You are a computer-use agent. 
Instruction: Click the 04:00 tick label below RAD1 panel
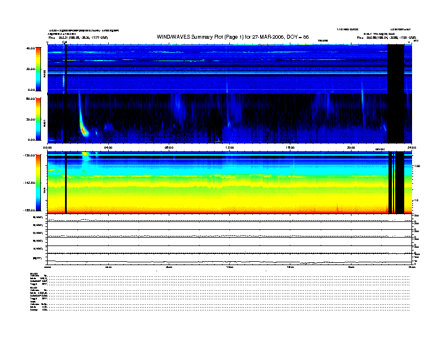coord(108,147)
